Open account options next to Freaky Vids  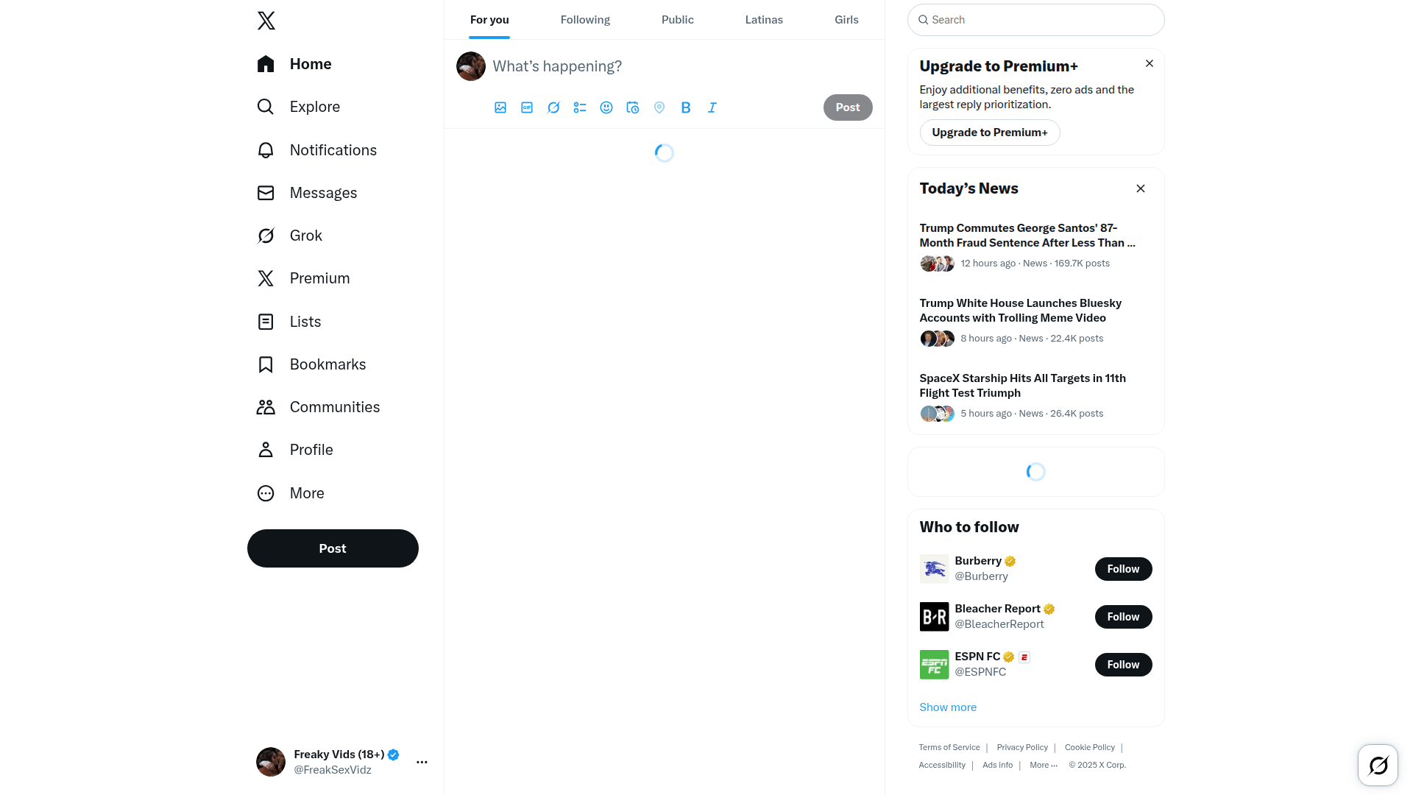tap(422, 762)
